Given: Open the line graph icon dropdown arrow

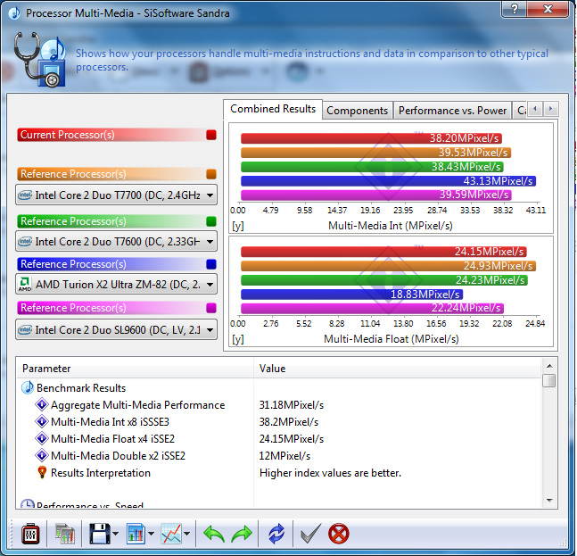Looking at the screenshot, I should click(186, 534).
